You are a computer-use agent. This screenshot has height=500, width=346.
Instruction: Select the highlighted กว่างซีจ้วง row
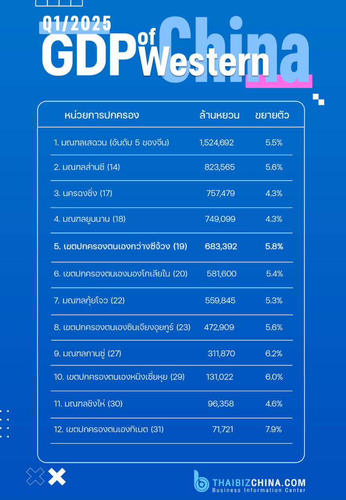tap(171, 247)
